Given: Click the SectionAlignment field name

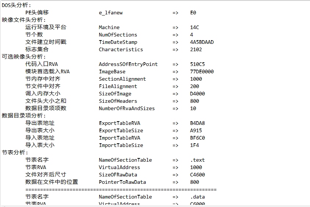Looking at the screenshot, I should coord(122,79).
